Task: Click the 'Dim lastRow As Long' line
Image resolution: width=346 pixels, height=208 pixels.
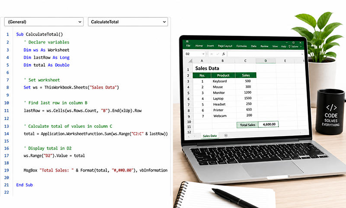Action: pos(46,58)
